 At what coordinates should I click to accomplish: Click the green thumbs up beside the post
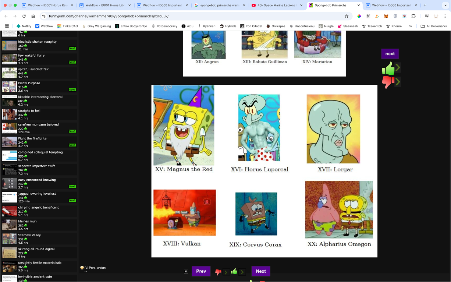tap(388, 68)
